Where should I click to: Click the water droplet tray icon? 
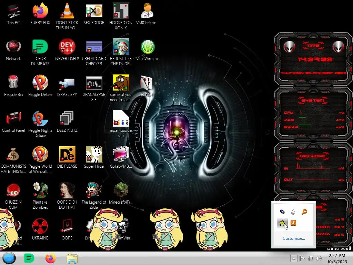[x=293, y=212]
